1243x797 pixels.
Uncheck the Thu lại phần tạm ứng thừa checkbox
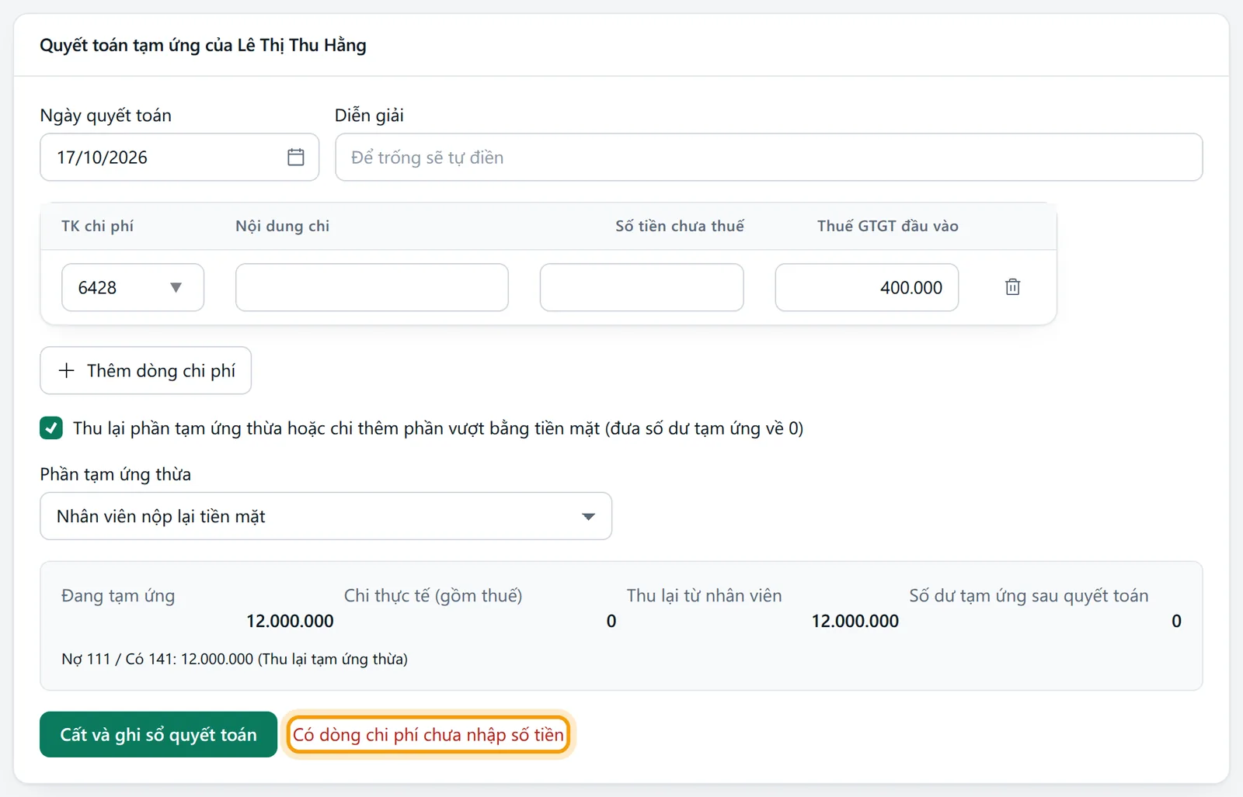coord(51,428)
